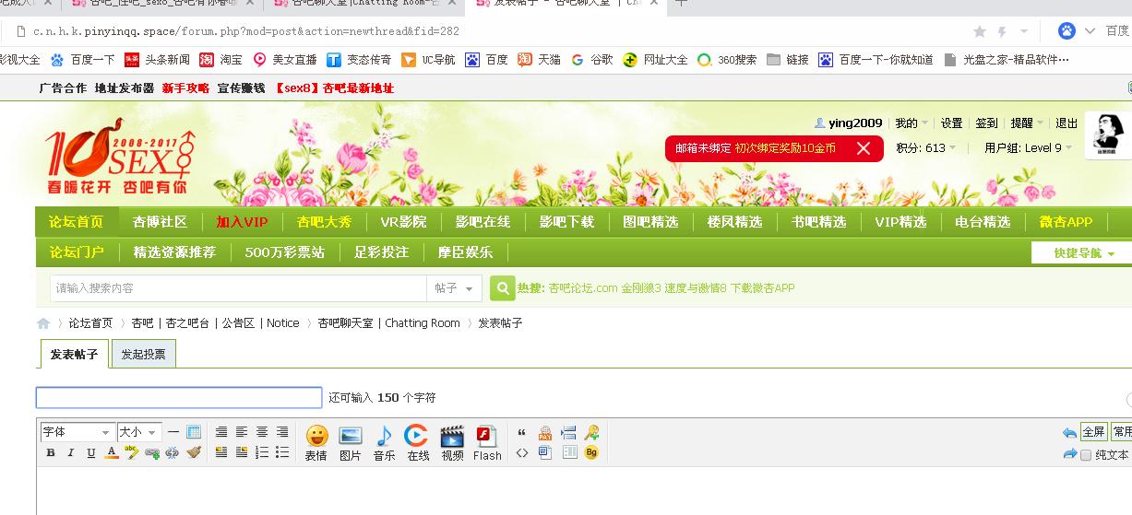This screenshot has width=1132, height=515.
Task: Click the ordered list icon
Action: coord(261,452)
